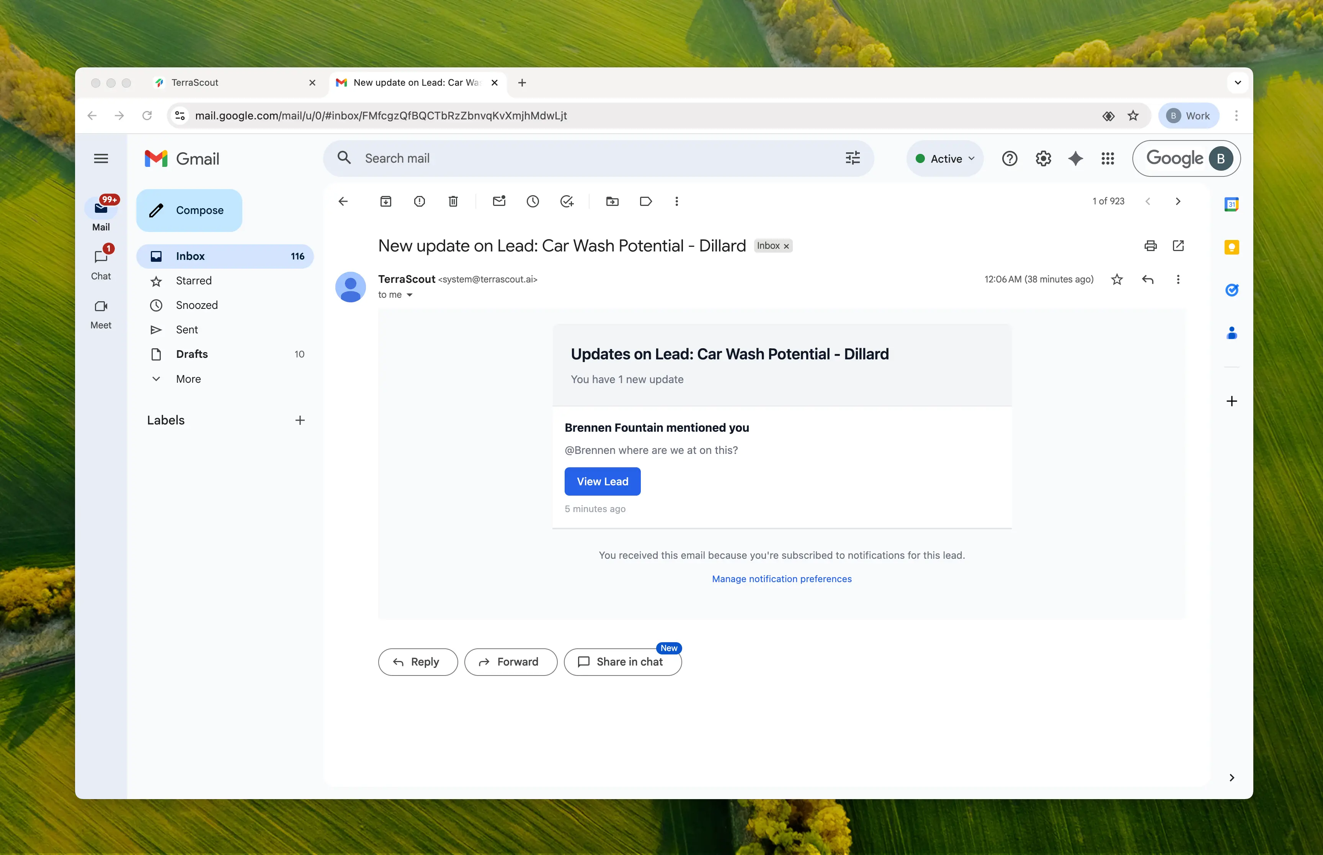Snooze this email with the clock icon
1323x855 pixels.
coord(532,202)
